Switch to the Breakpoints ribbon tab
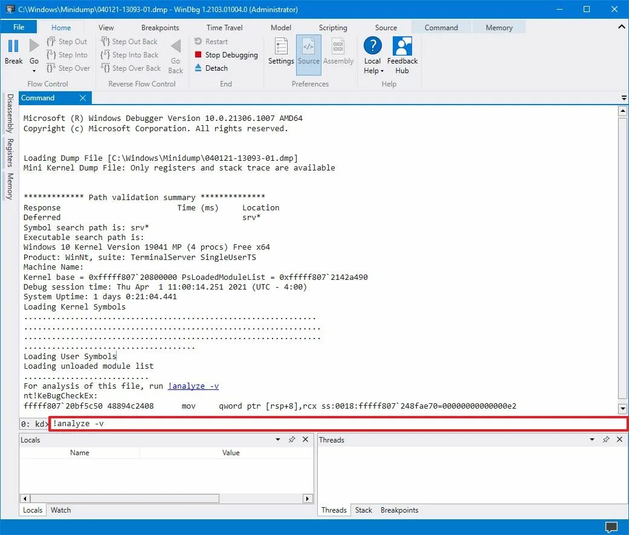 [x=160, y=27]
